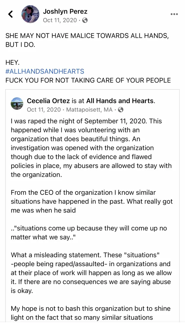
Task: Open Joshlyn Perez's profile picture
Action: pos(30,14)
